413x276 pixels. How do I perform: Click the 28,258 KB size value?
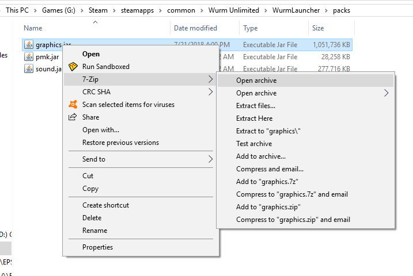[336, 56]
